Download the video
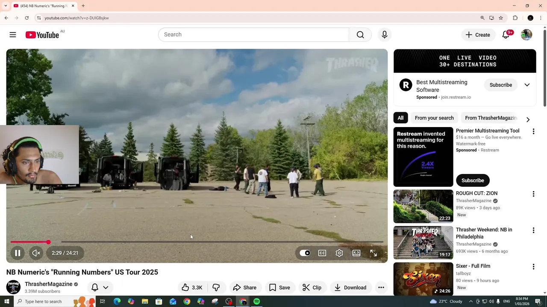The width and height of the screenshot is (547, 307). coord(350,287)
